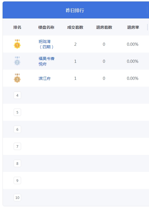Select the rank 10 number badge
This screenshot has width=149, height=212.
click(17, 198)
